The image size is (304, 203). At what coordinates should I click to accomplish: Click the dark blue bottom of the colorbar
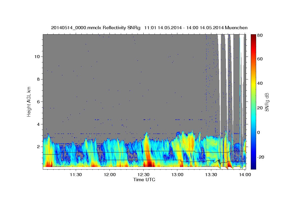253,166
